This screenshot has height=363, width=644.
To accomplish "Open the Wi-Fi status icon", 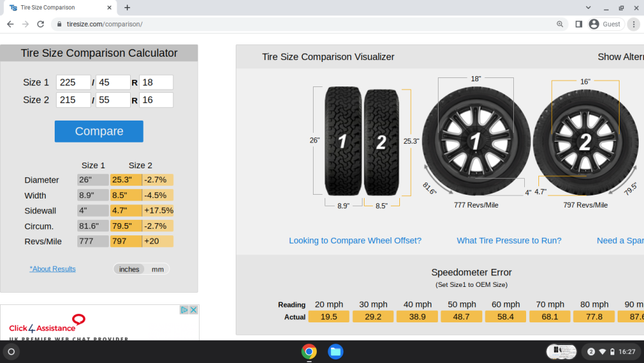I will (603, 352).
